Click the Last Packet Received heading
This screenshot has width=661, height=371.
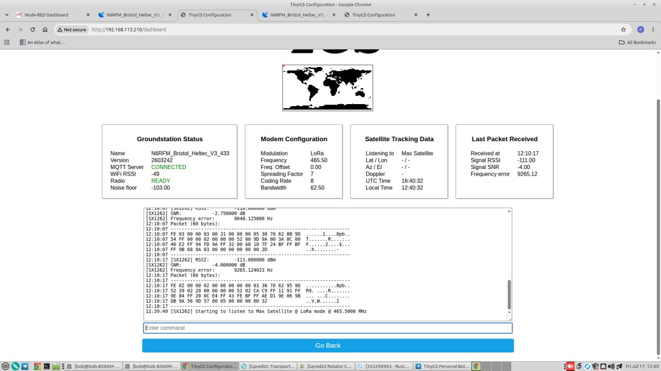505,139
